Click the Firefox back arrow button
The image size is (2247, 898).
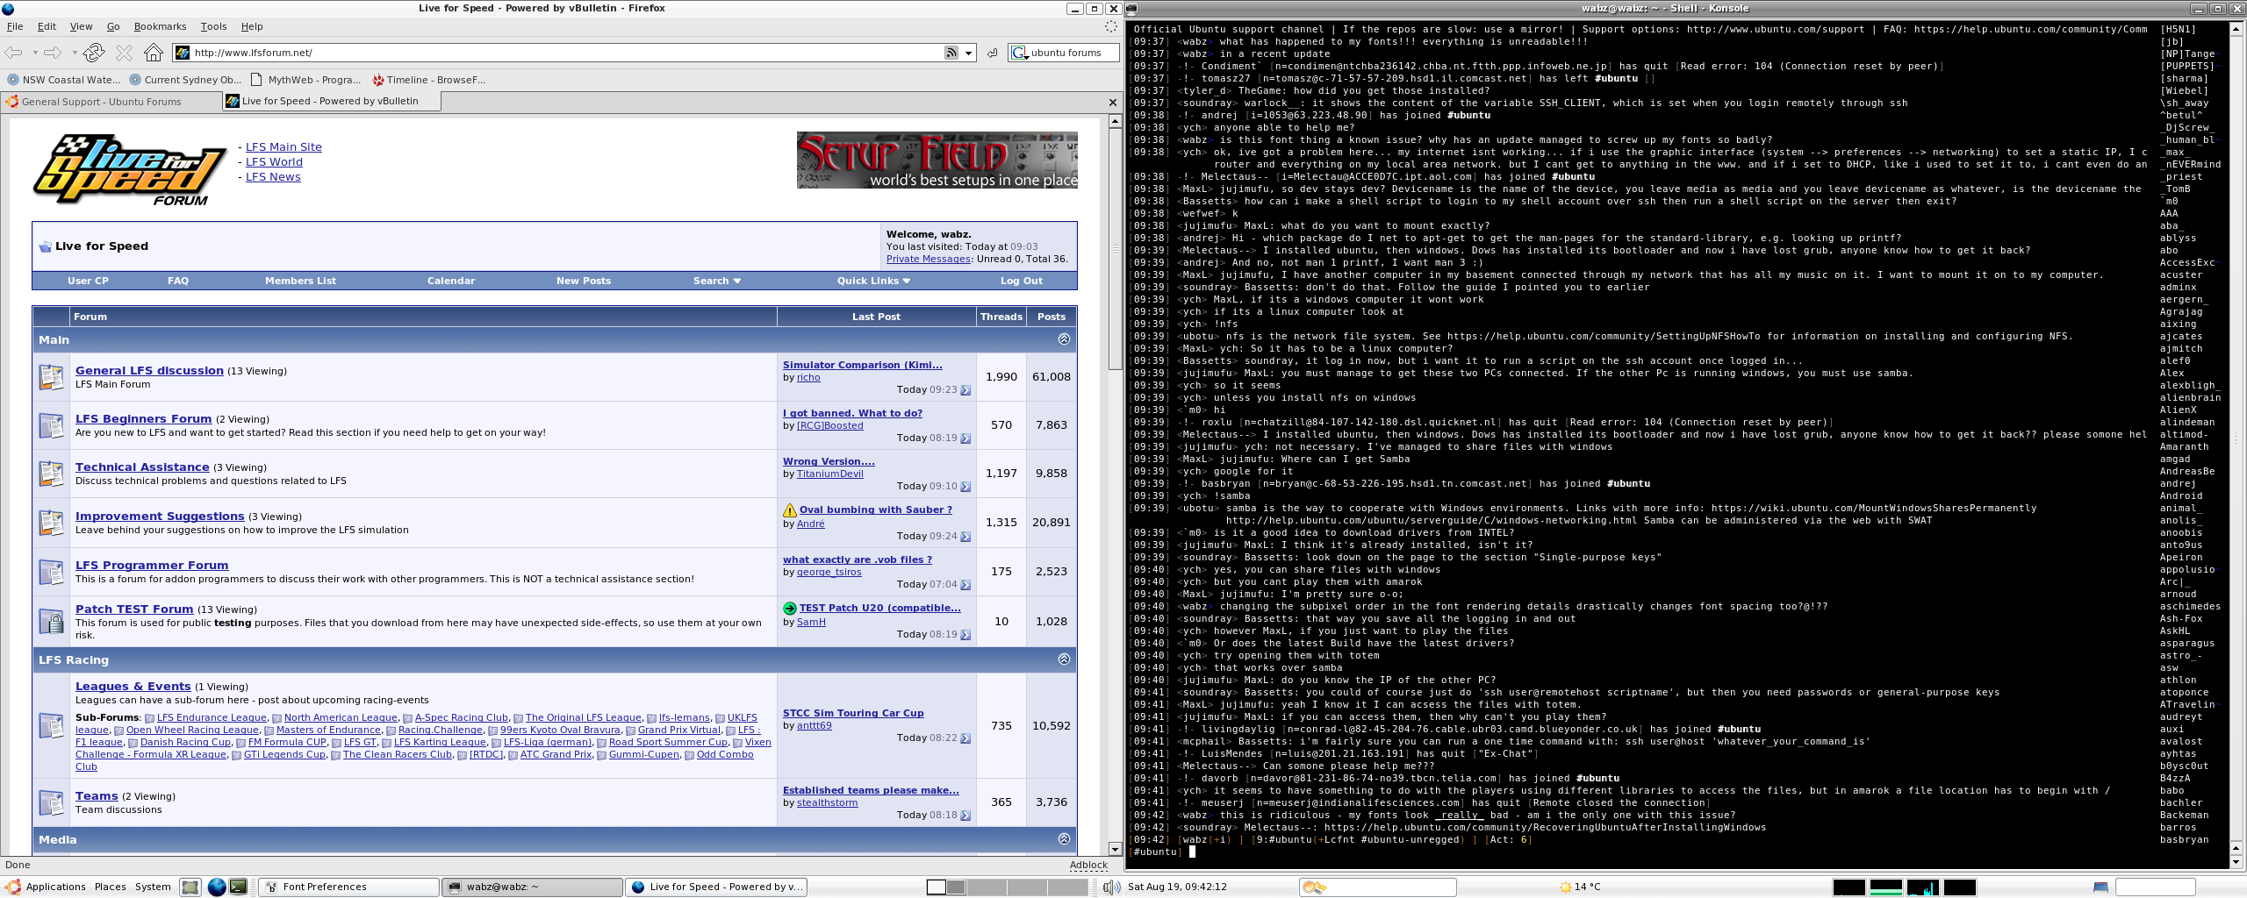coord(13,53)
